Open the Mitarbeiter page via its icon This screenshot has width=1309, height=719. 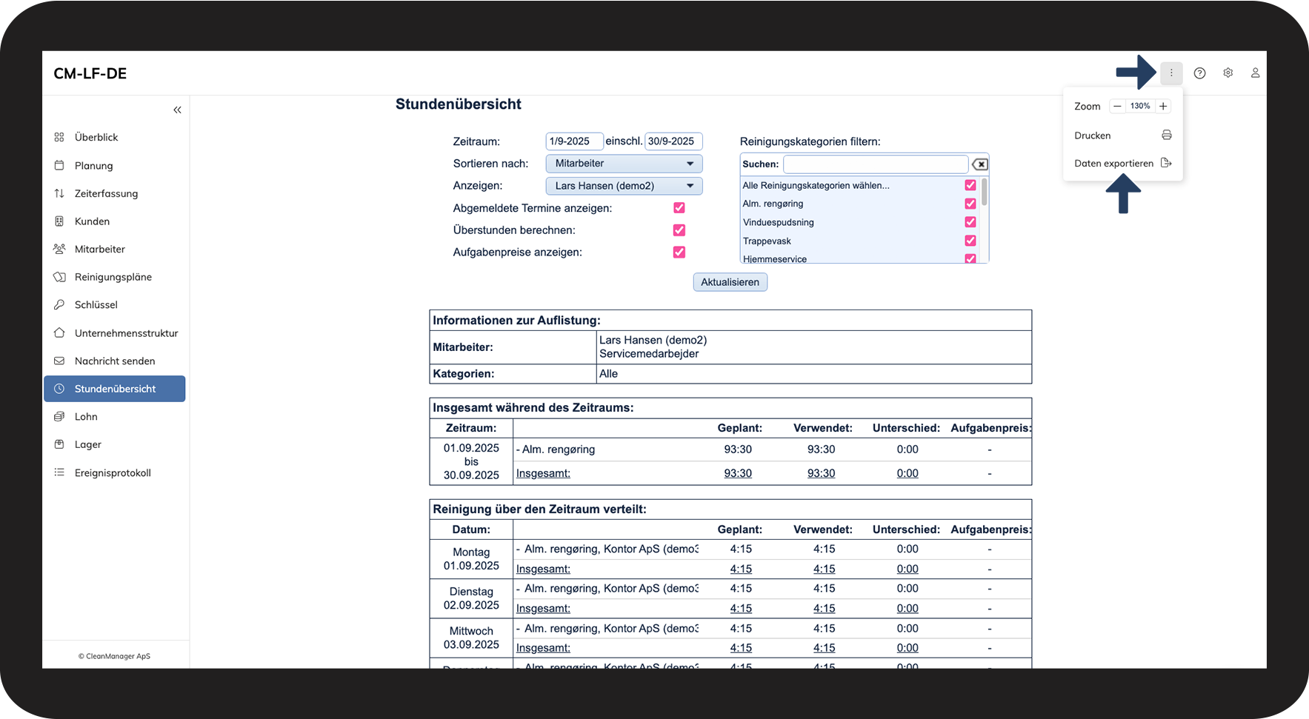59,249
